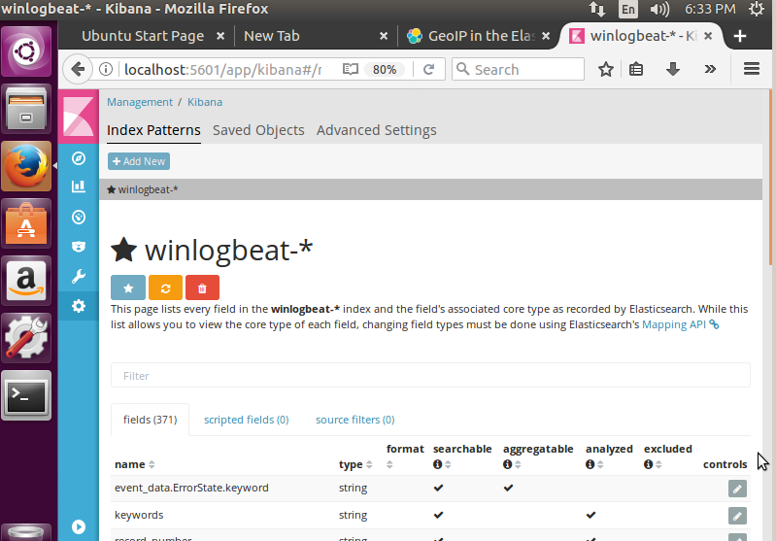Show info for searchable column

437,464
